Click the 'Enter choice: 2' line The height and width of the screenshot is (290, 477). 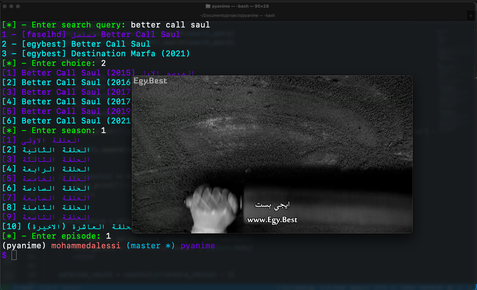coord(54,63)
